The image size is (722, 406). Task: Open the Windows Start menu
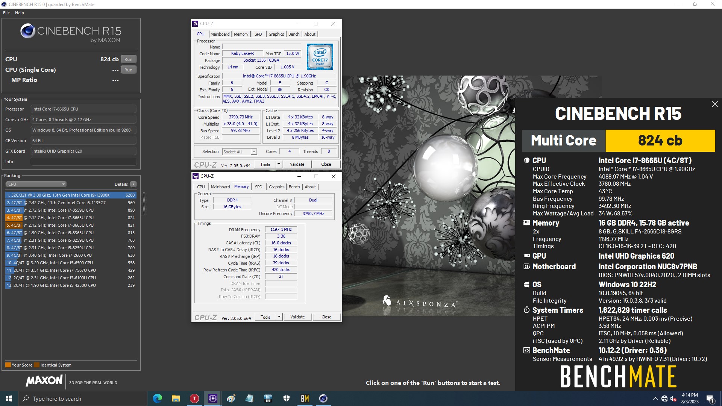coord(9,398)
